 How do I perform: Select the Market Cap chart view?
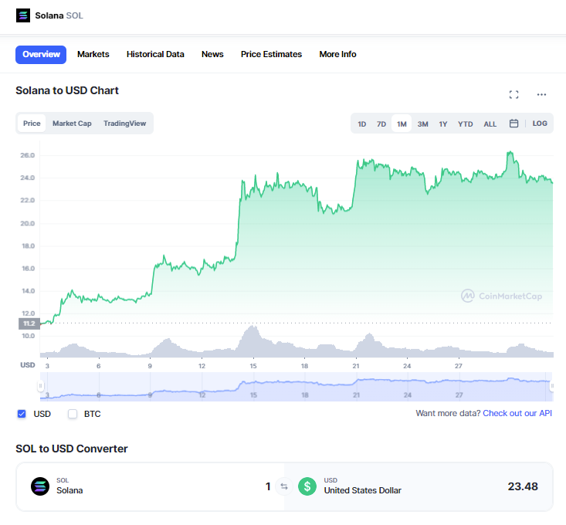click(x=72, y=124)
